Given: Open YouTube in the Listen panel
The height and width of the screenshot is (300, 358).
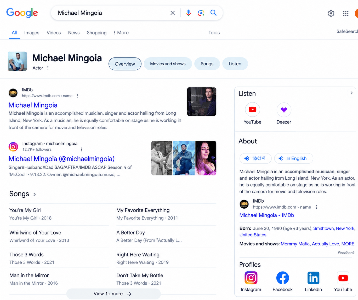Looking at the screenshot, I should 252,114.
